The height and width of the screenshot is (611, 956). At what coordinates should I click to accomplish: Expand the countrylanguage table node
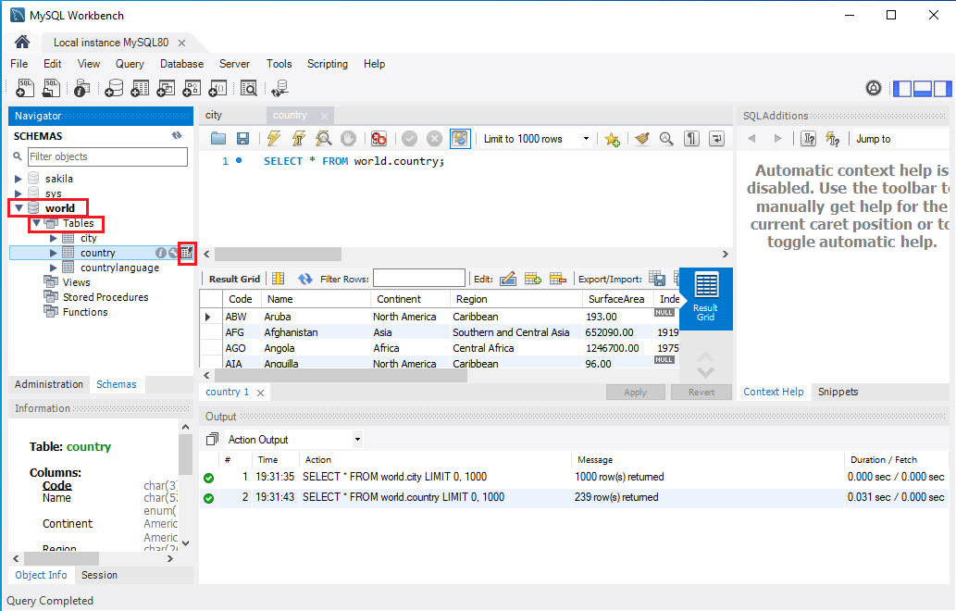point(54,268)
